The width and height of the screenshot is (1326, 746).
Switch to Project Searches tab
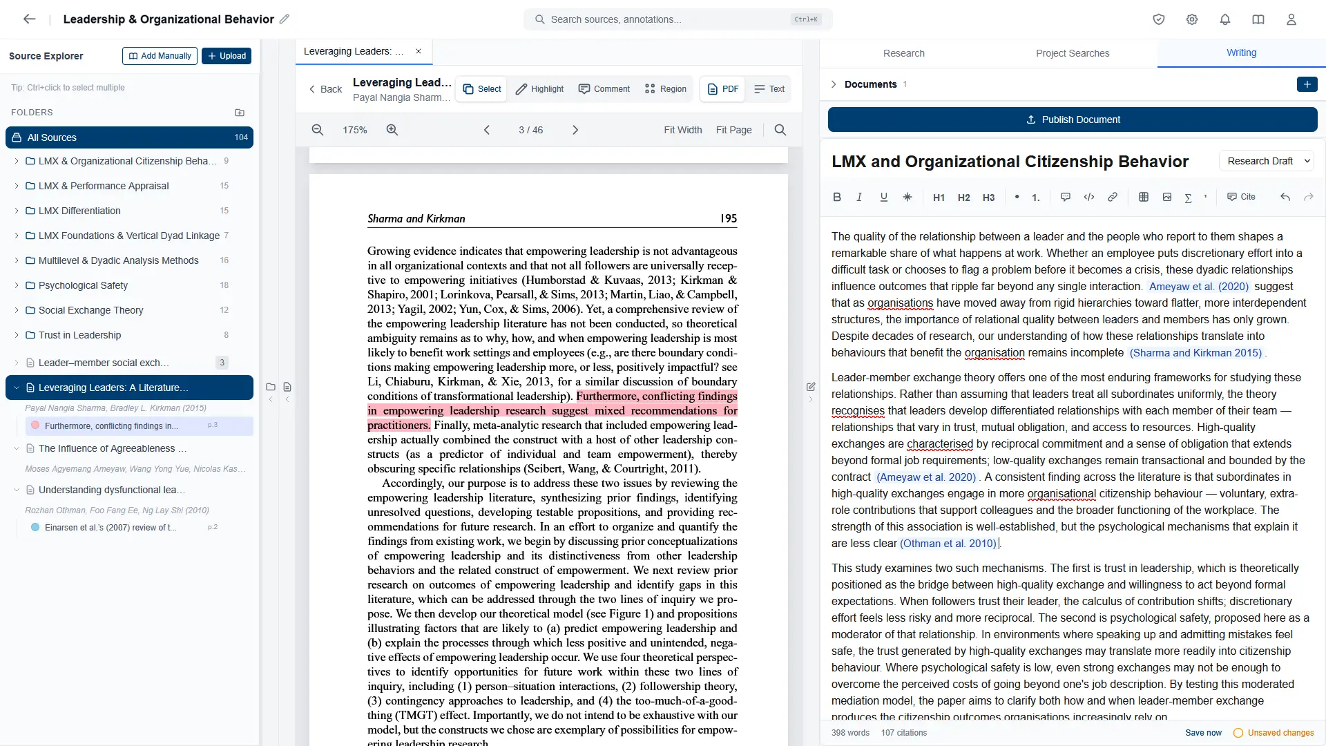[x=1073, y=53]
